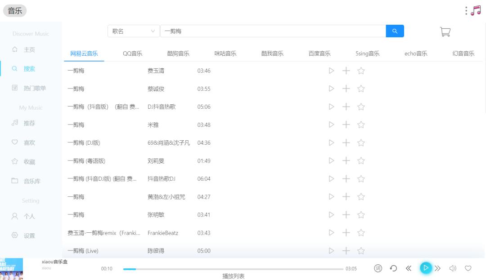
Task: Expand the 播放列表 playlist panel
Action: point(233,276)
